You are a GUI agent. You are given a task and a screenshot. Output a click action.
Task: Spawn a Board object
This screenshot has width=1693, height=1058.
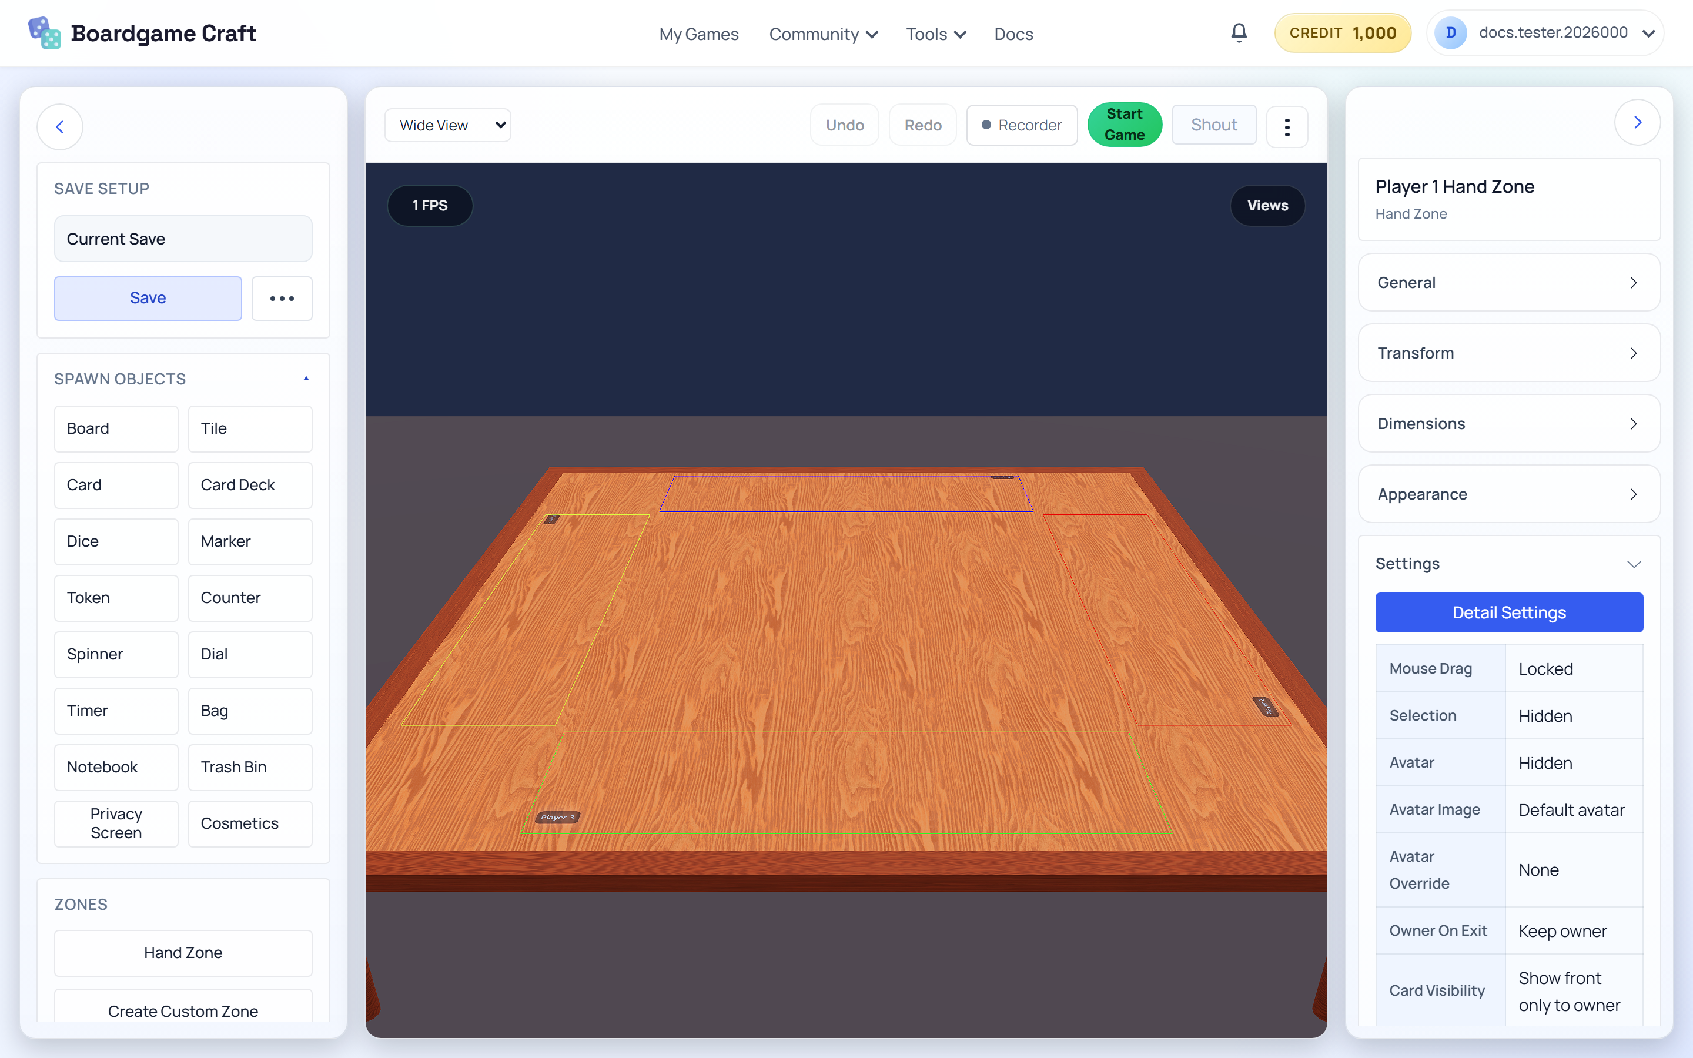pyautogui.click(x=116, y=429)
